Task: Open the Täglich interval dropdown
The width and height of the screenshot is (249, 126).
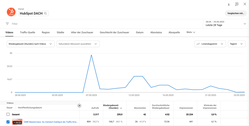Action: tap(237, 44)
